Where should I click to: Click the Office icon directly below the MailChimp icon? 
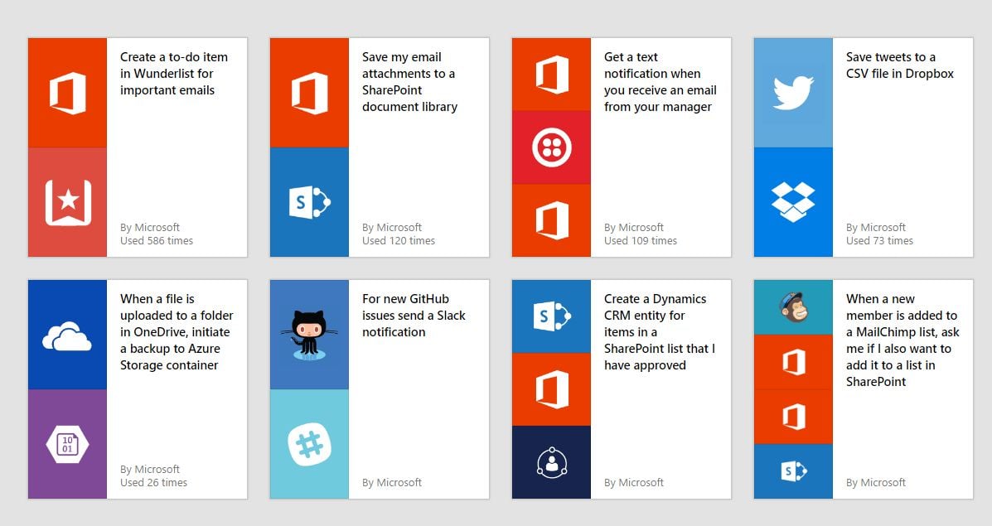pyautogui.click(x=793, y=362)
